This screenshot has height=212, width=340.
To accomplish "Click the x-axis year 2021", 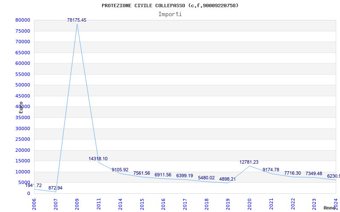I will click(271, 204).
